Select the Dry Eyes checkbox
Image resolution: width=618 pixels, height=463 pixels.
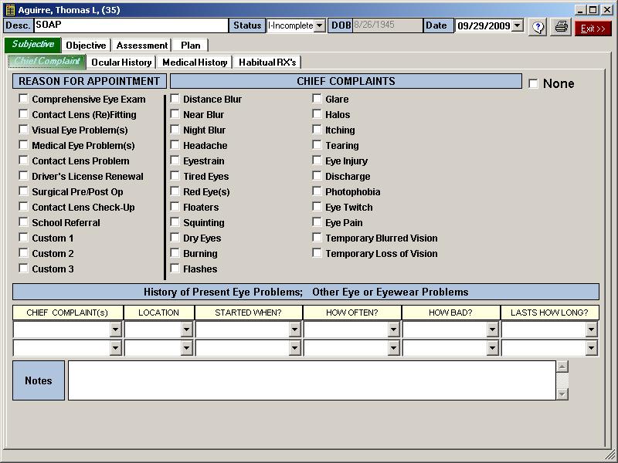pyautogui.click(x=175, y=238)
